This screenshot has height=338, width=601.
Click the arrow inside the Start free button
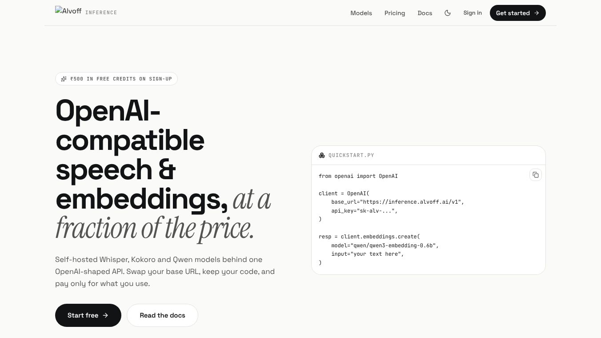pos(105,315)
